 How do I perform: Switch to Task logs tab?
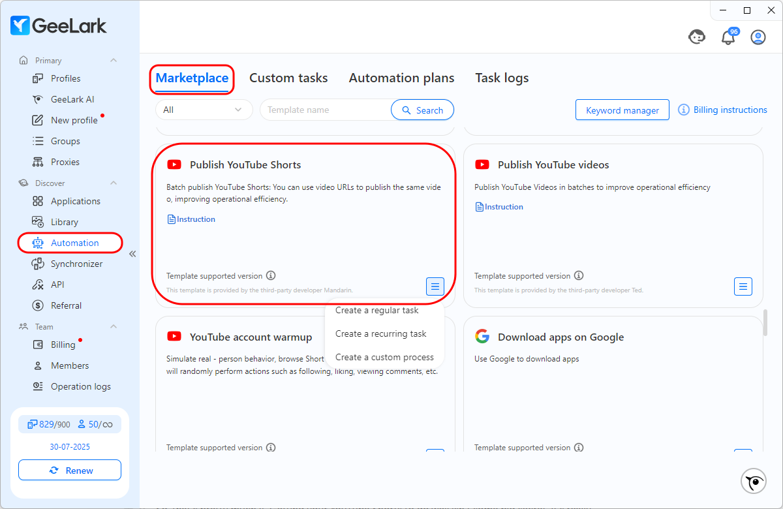point(502,78)
